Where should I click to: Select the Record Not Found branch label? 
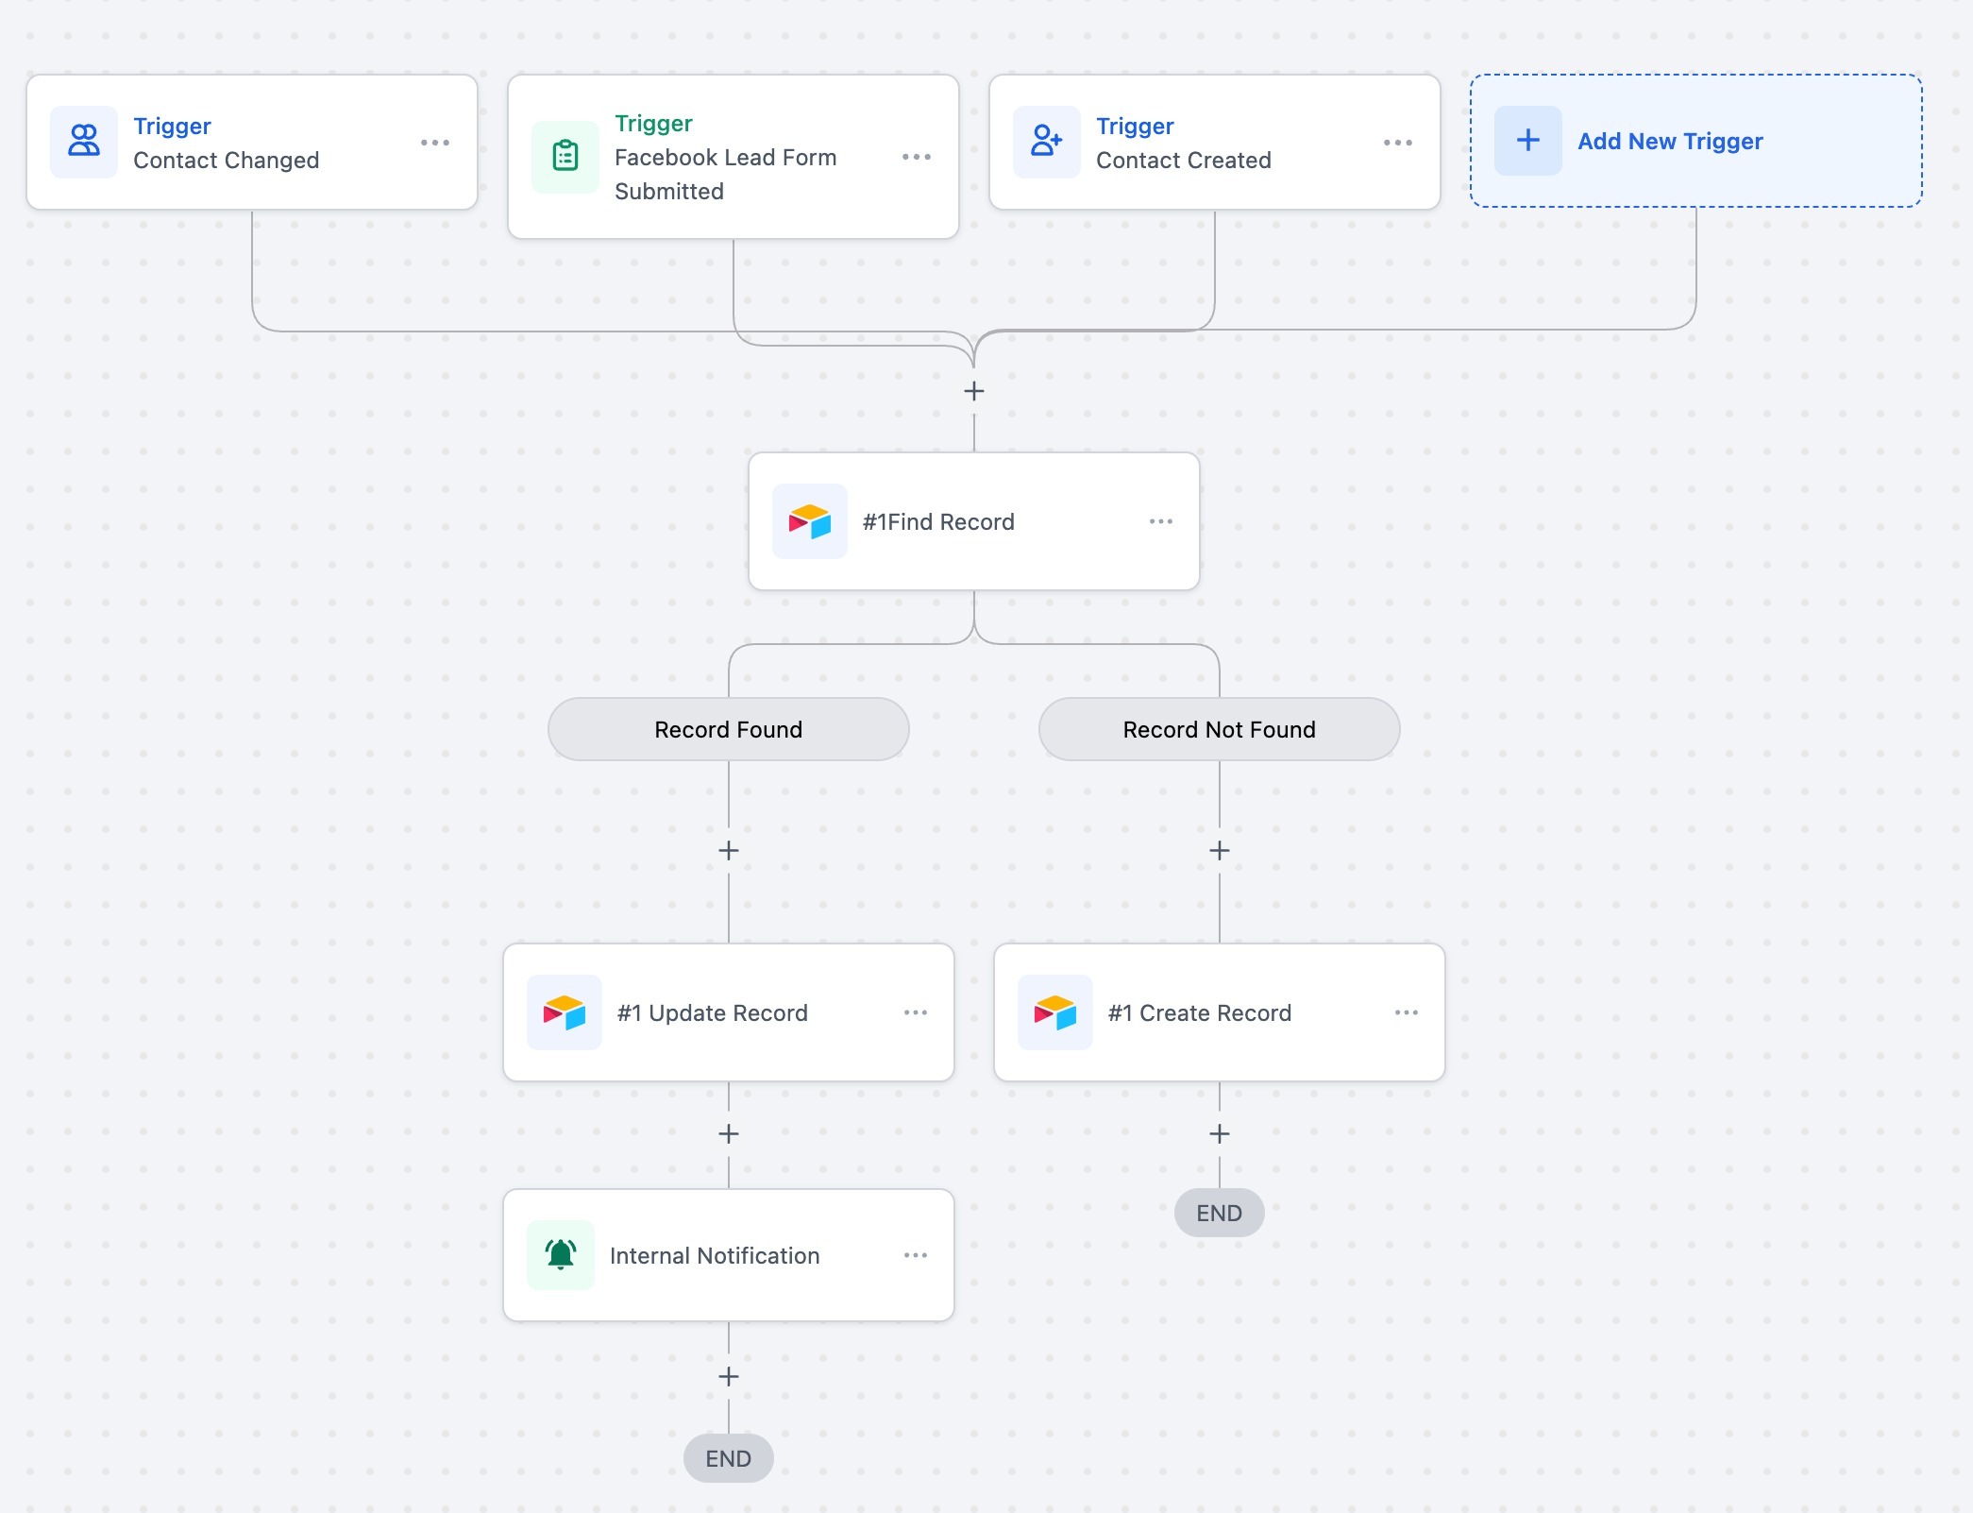point(1219,729)
